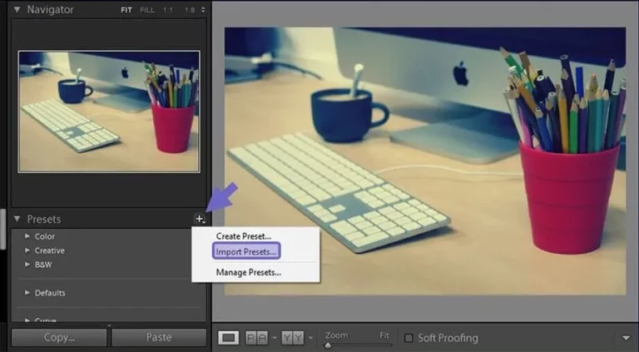Open Navigator zoom ratio arrows menu
The height and width of the screenshot is (352, 639).
point(203,10)
